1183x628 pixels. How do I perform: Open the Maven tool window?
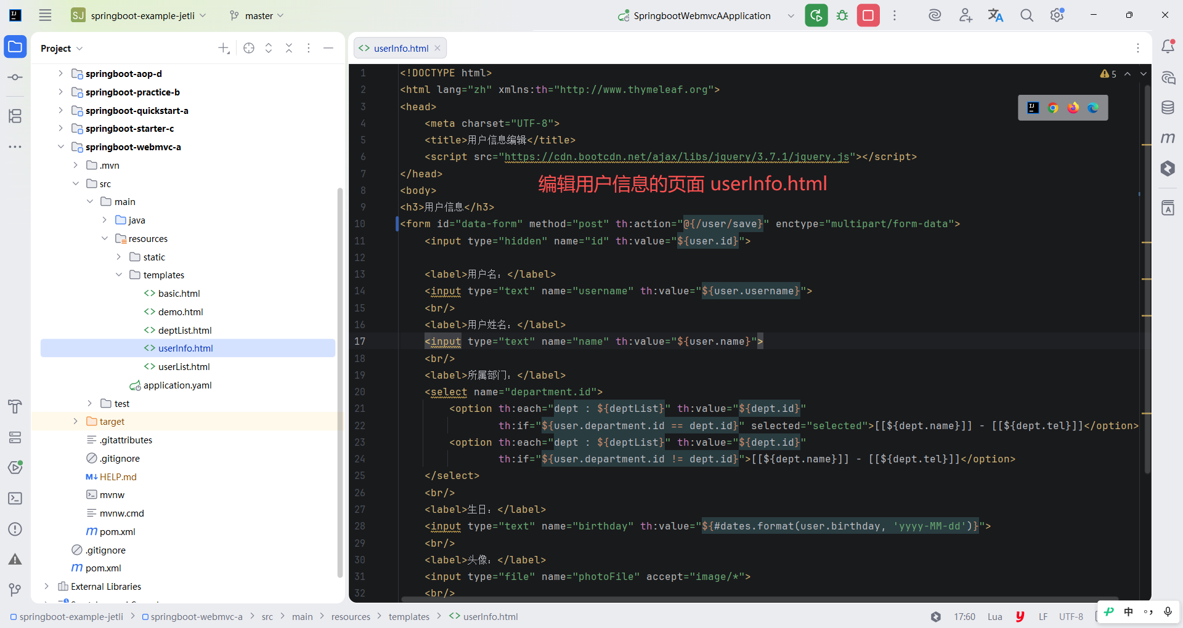pos(1168,138)
